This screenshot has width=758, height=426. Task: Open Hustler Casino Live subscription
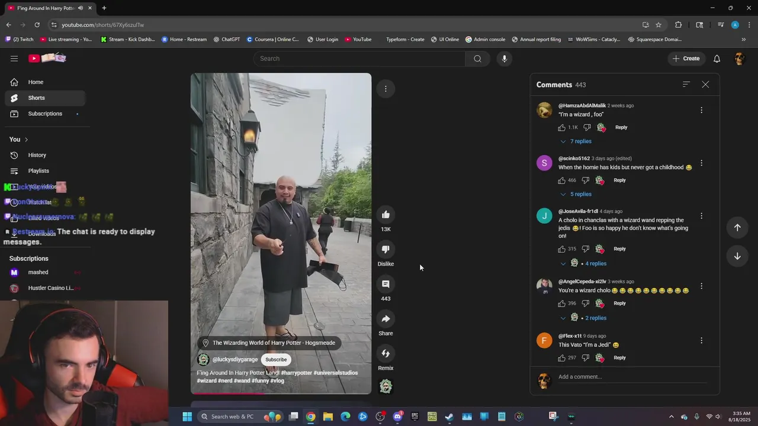pyautogui.click(x=46, y=288)
